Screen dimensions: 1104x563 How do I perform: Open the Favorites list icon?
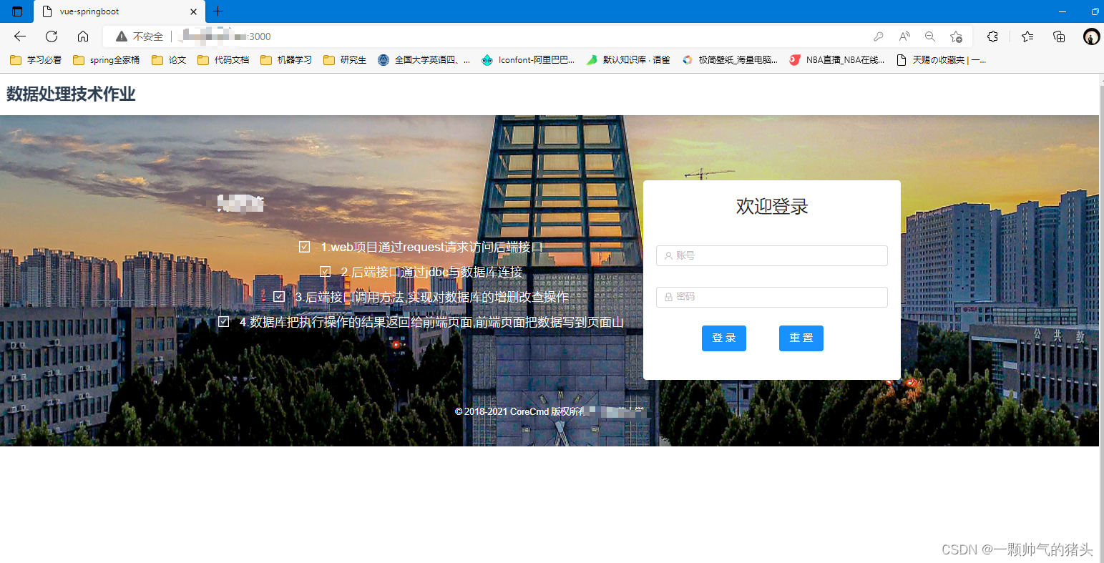1026,36
